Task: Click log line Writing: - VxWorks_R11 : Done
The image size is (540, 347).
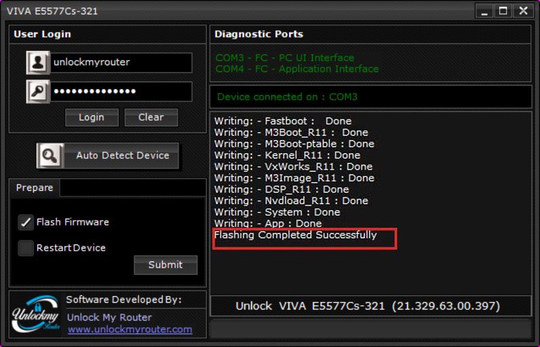Action: pyautogui.click(x=294, y=167)
